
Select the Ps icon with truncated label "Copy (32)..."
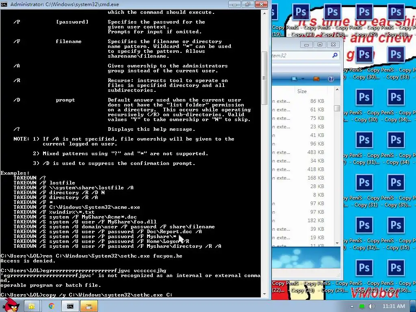pos(364,225)
